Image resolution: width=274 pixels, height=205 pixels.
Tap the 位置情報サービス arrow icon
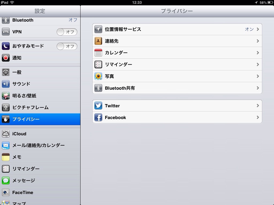[98, 29]
